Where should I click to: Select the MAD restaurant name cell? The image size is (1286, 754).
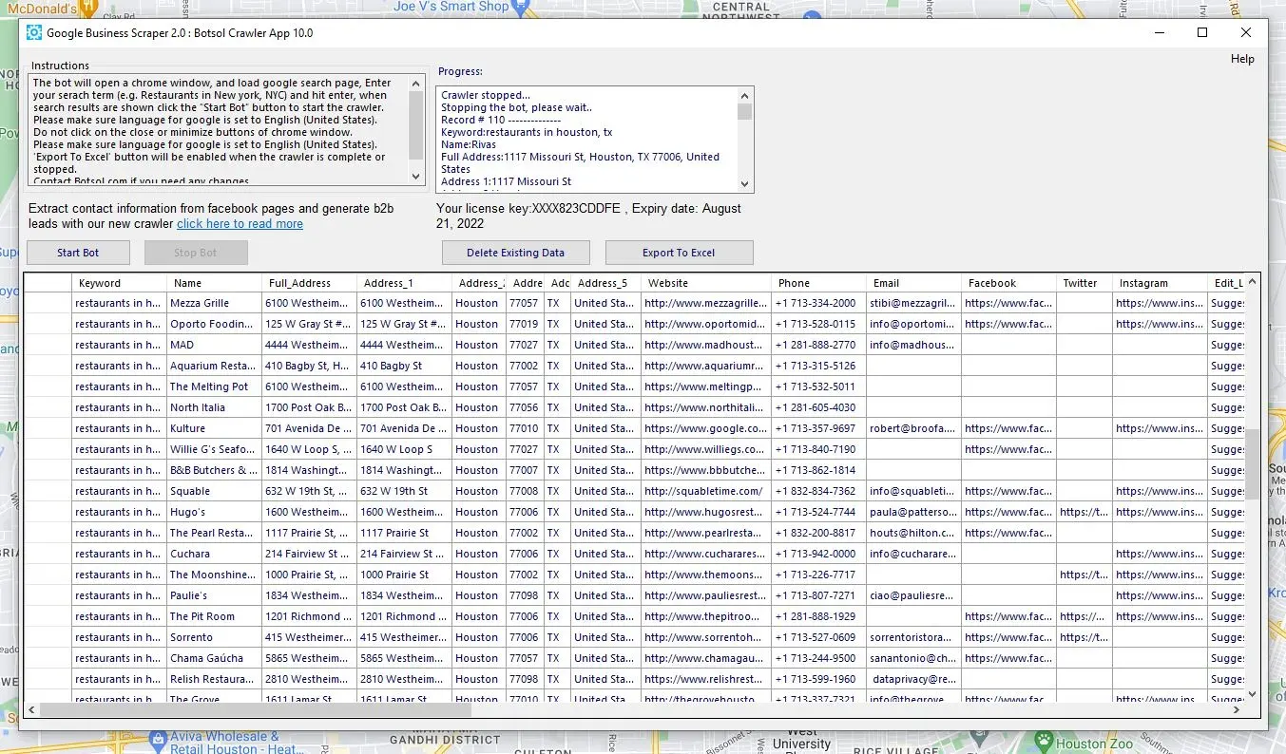tap(215, 345)
